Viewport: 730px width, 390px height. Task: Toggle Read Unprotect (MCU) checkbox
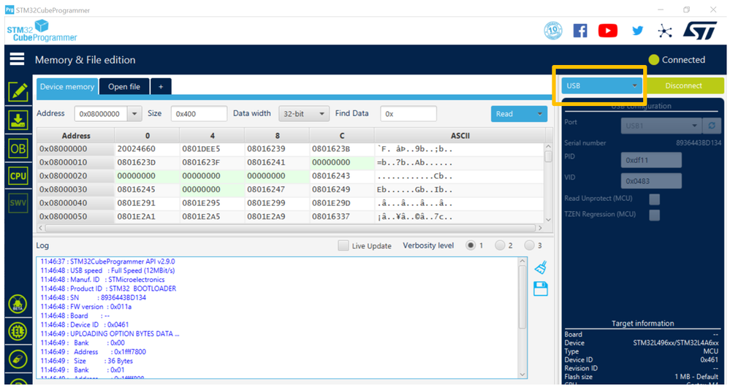pos(655,199)
